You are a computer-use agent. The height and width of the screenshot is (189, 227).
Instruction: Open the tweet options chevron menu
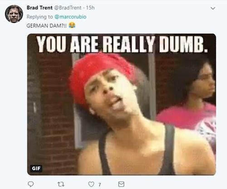[213, 8]
